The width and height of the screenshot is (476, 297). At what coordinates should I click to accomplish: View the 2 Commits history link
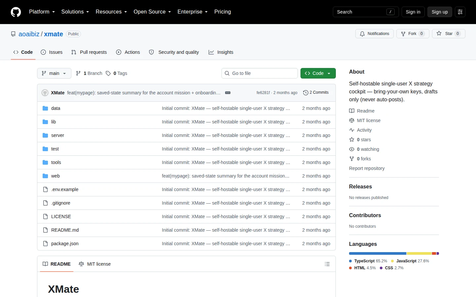[316, 93]
